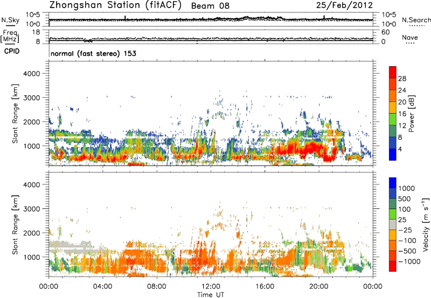The height and width of the screenshot is (298, 431).
Task: Click the 'Power [dB]' colorbar label
Action: click(x=411, y=113)
